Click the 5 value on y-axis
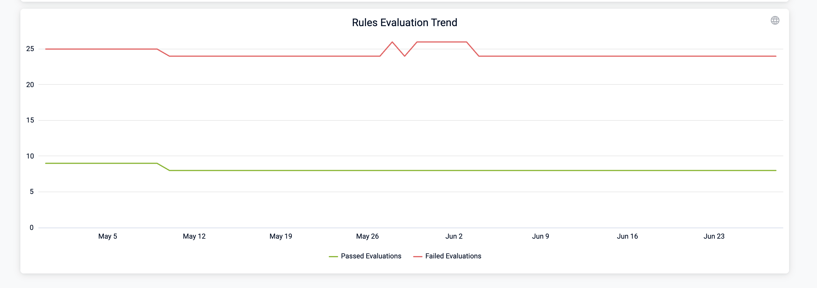This screenshot has height=288, width=817. pos(32,192)
